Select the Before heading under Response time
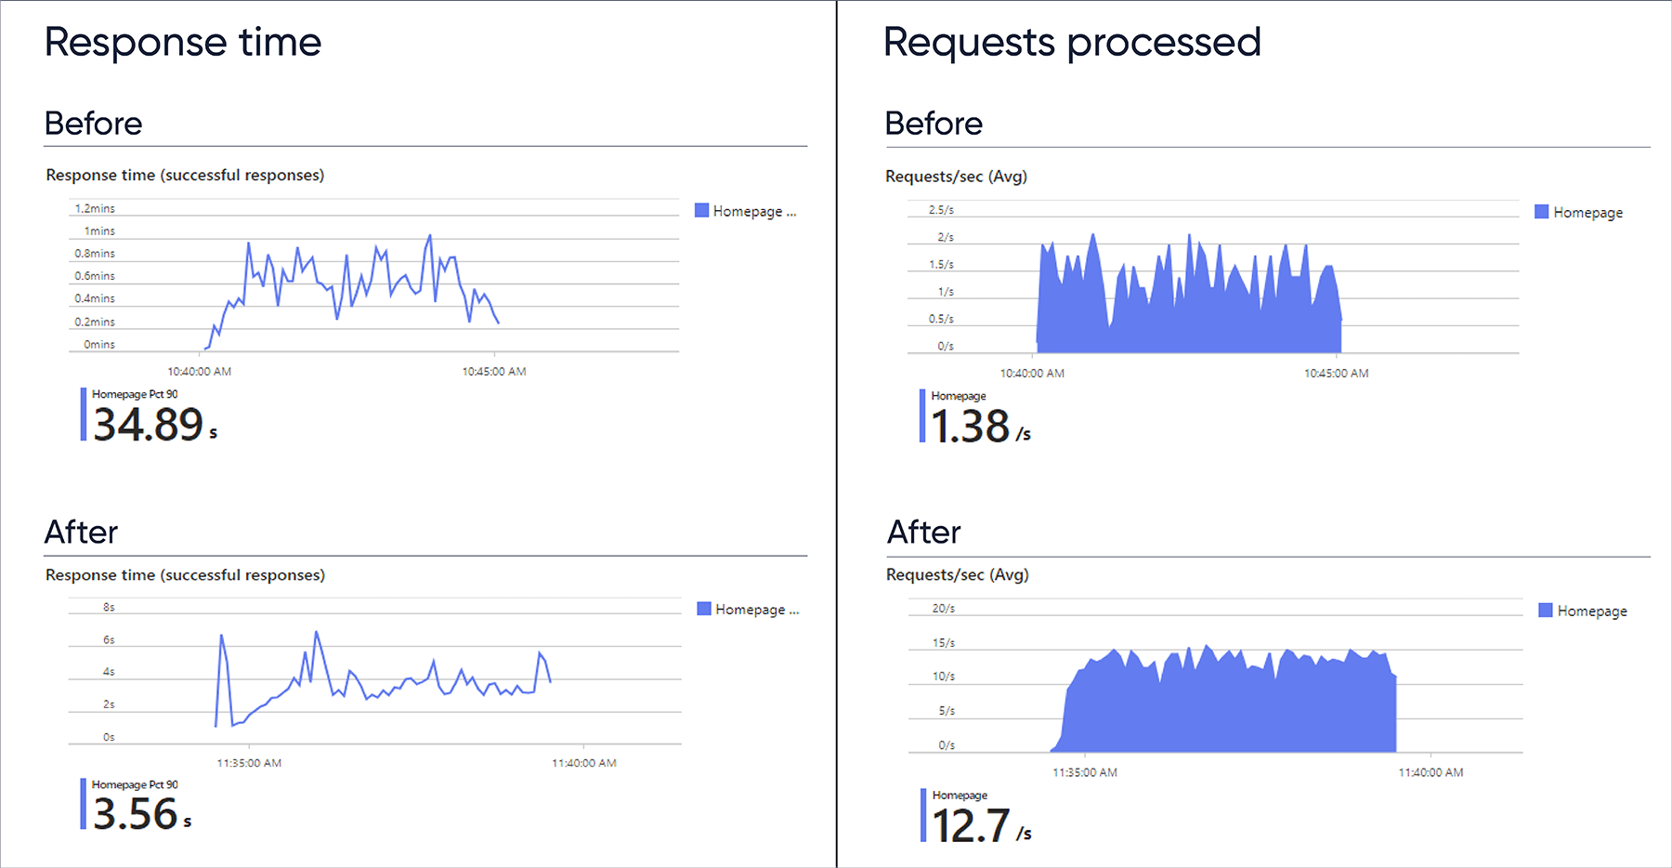Screen dimensions: 1672x868 pos(93,124)
